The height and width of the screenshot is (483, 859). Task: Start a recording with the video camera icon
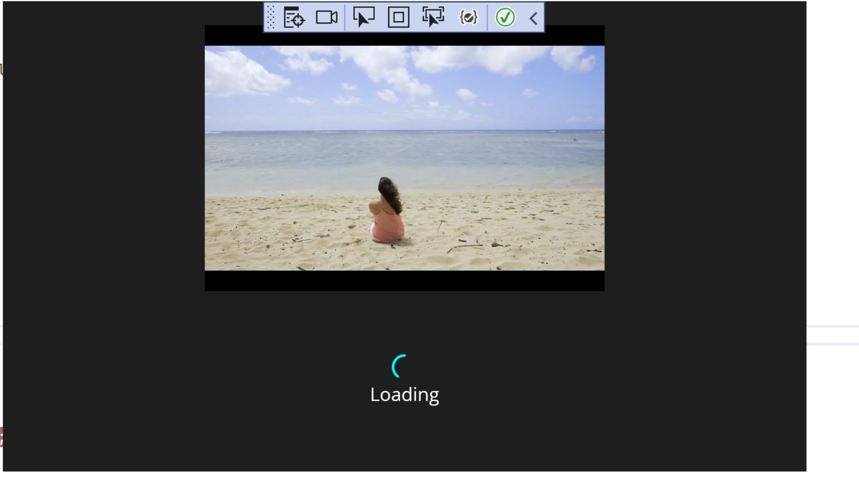pyautogui.click(x=326, y=17)
